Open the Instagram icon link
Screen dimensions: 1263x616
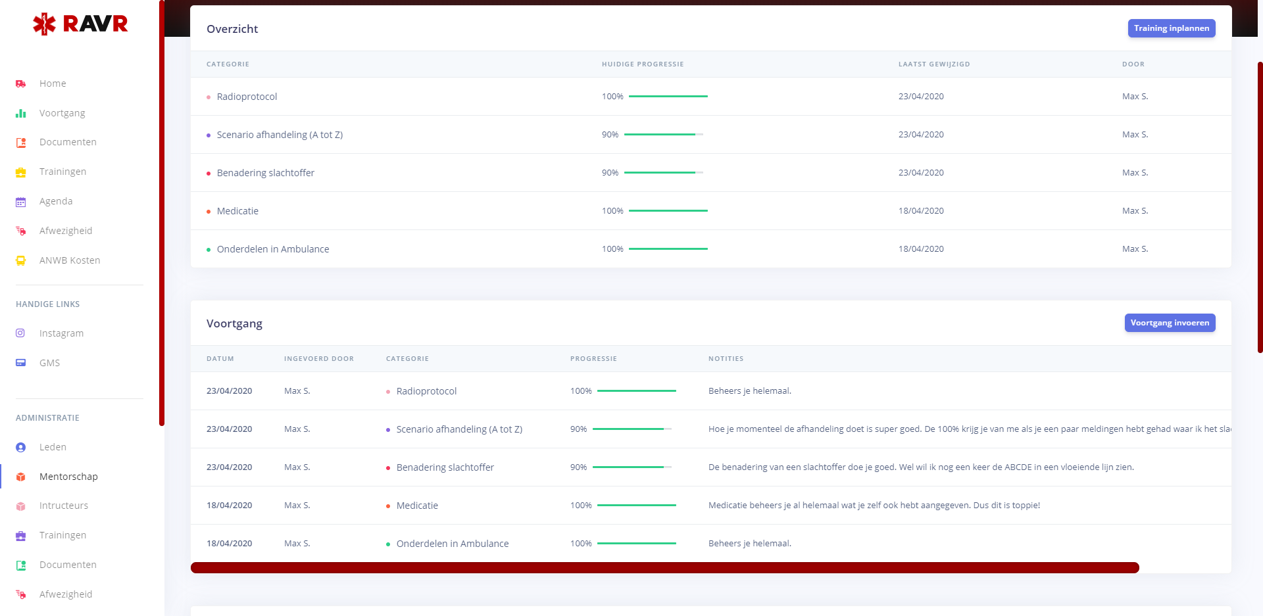[x=21, y=333]
